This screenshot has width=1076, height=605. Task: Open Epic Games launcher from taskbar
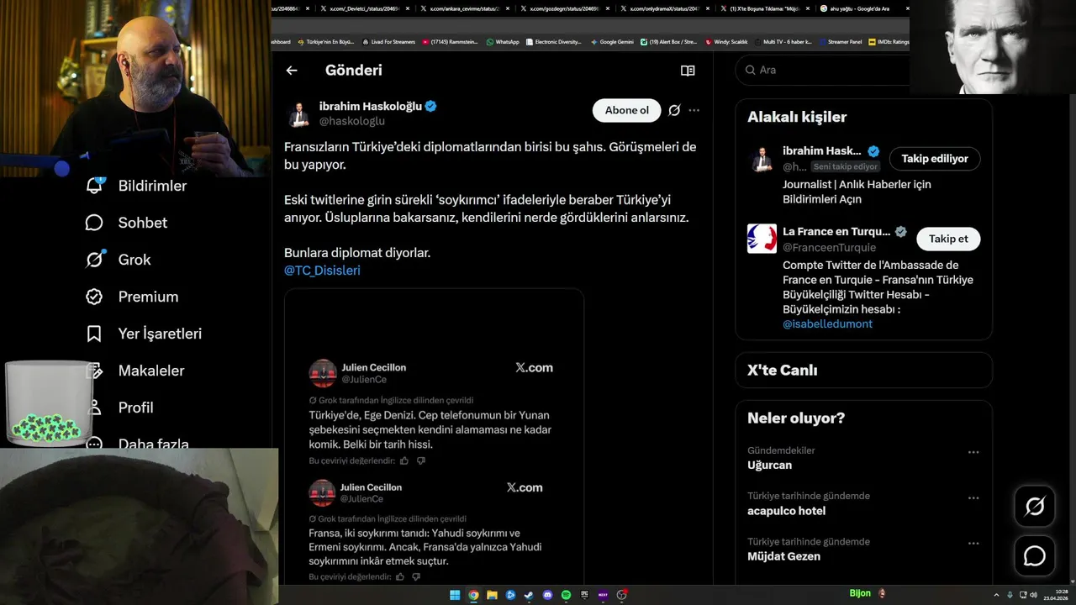[584, 595]
